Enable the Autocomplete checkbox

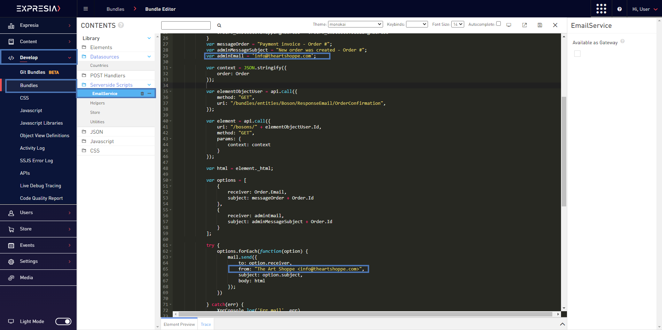click(x=498, y=24)
